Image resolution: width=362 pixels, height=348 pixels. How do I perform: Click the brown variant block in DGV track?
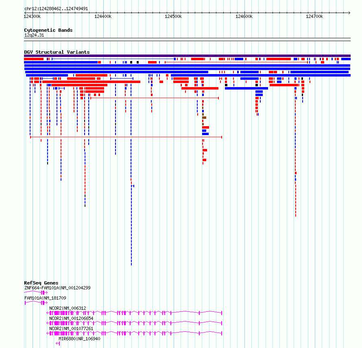point(204,118)
